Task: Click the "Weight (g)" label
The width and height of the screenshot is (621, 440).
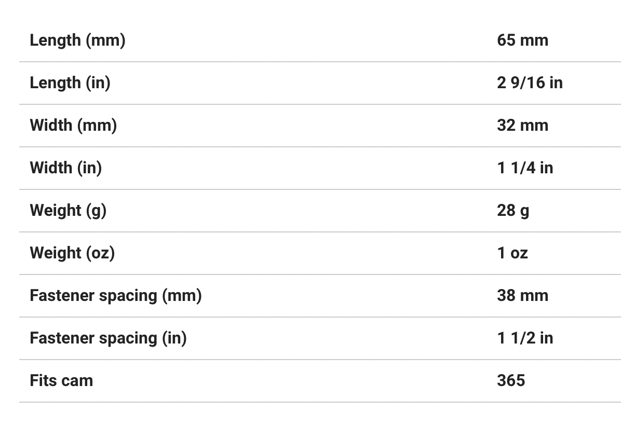Action: click(x=68, y=210)
